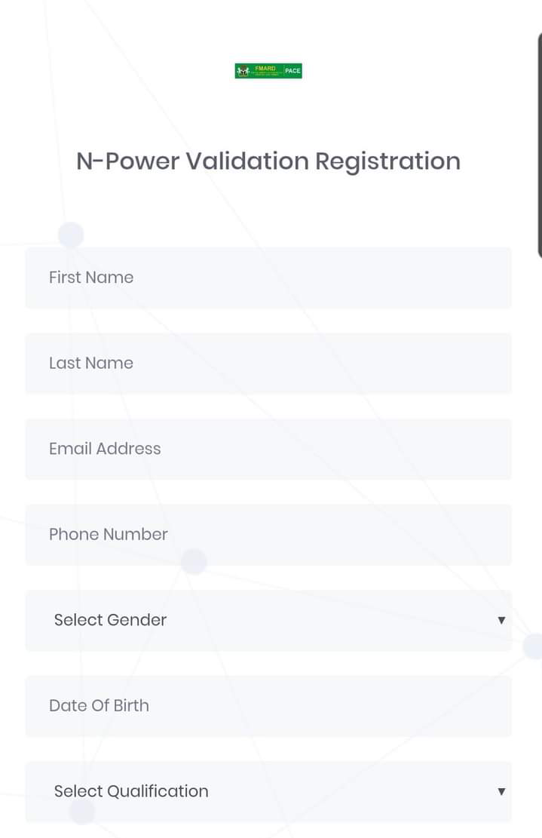Tap the Phone Number input field
The image size is (542, 838).
click(268, 535)
